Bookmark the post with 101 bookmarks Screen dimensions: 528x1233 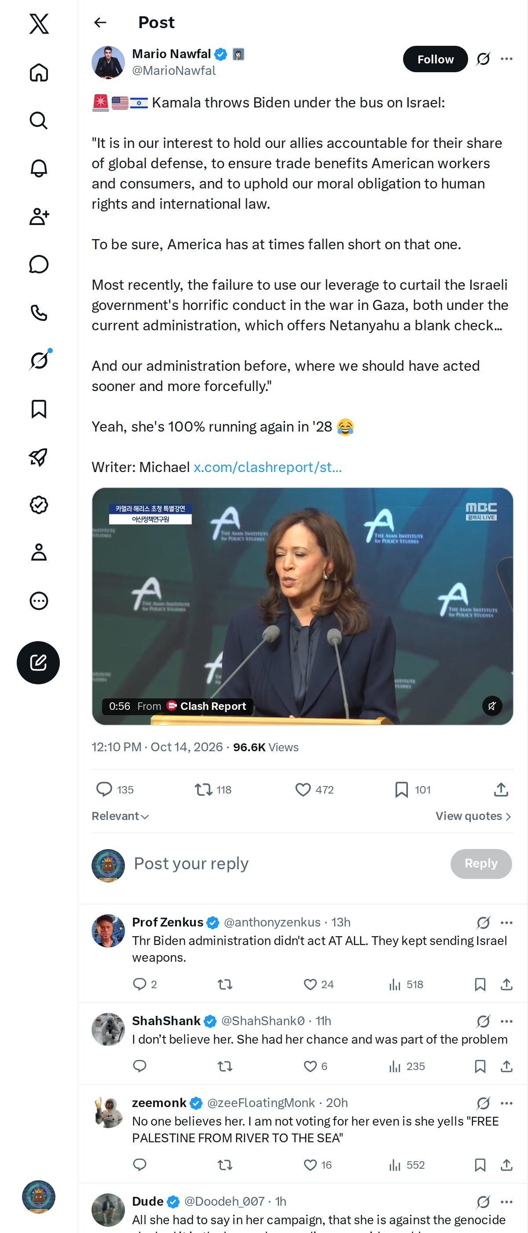[x=412, y=789]
